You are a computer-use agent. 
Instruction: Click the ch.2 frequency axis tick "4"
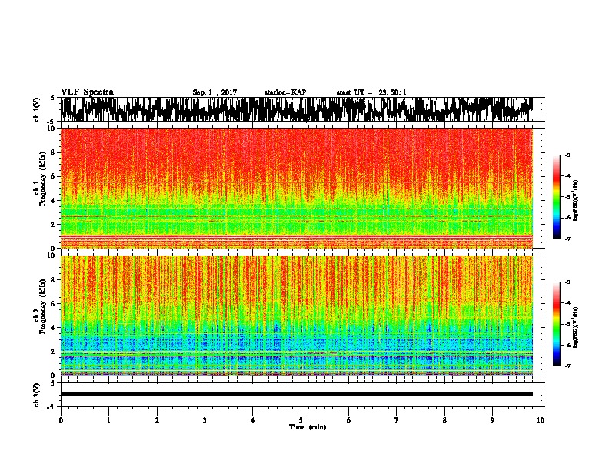(x=53, y=328)
